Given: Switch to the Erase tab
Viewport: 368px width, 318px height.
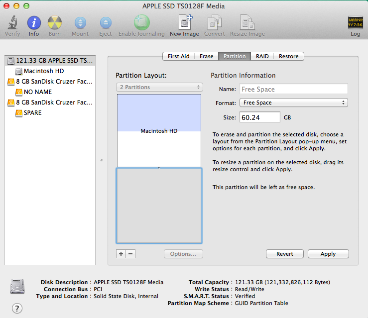Looking at the screenshot, I should tap(207, 56).
